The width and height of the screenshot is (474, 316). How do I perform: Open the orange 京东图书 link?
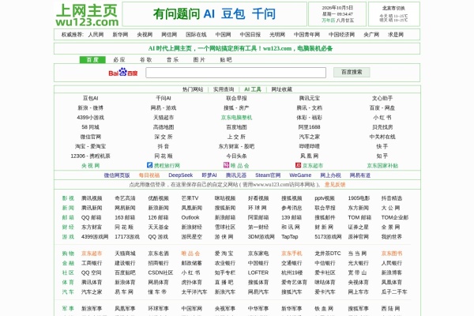coord(392,254)
